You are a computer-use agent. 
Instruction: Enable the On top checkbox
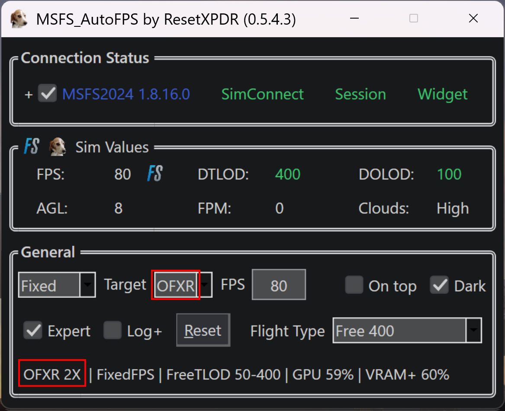click(354, 285)
